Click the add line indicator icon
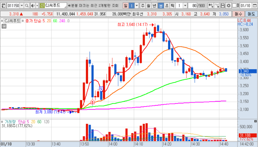 (217, 6)
